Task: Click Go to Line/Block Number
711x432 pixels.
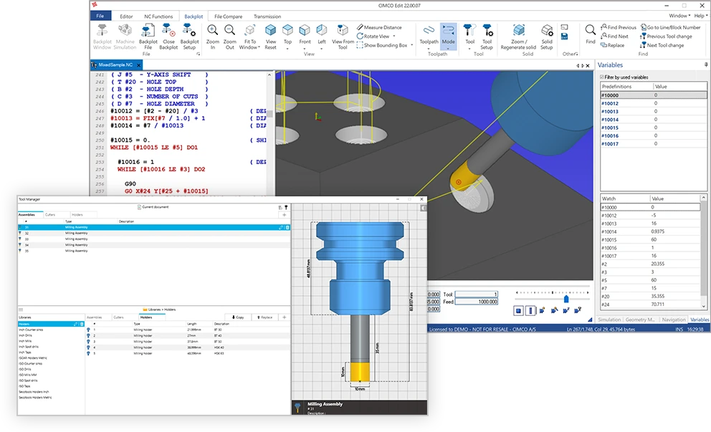Action: click(x=671, y=27)
